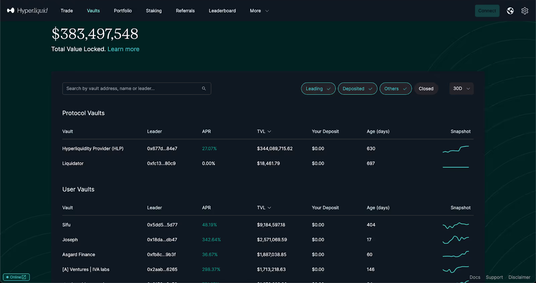Click the $1,887,038.85 TVL value
The width and height of the screenshot is (536, 283).
272,255
